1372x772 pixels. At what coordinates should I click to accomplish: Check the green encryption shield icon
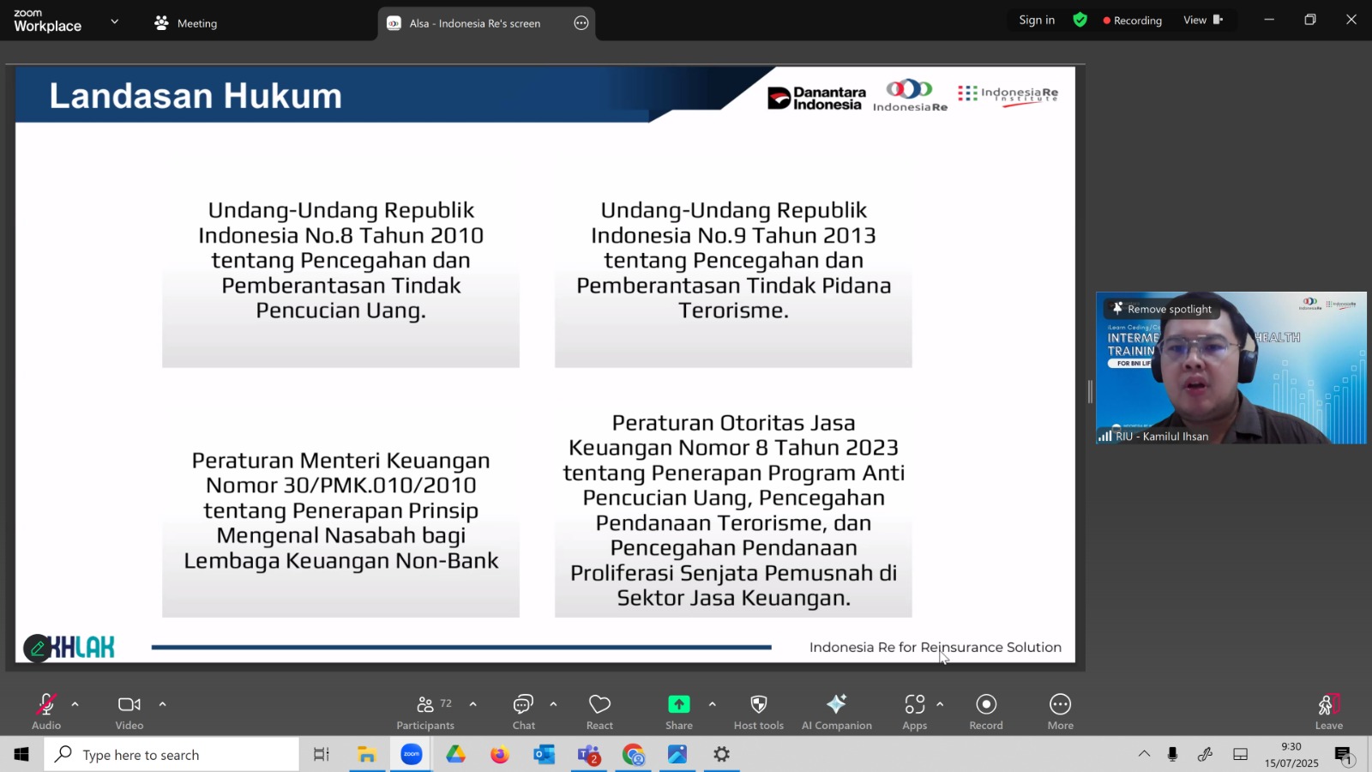pos(1080,20)
